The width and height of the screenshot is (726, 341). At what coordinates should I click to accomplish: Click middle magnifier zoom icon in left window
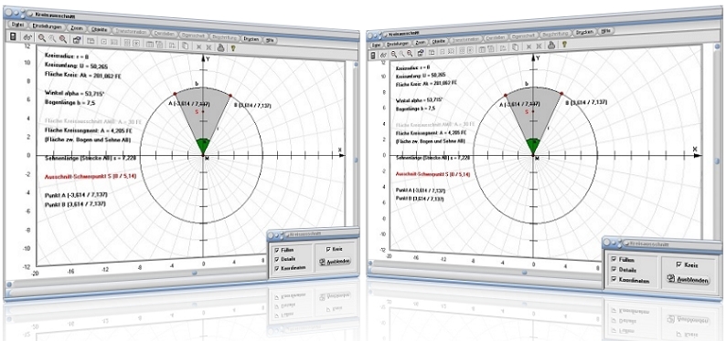[x=52, y=39]
